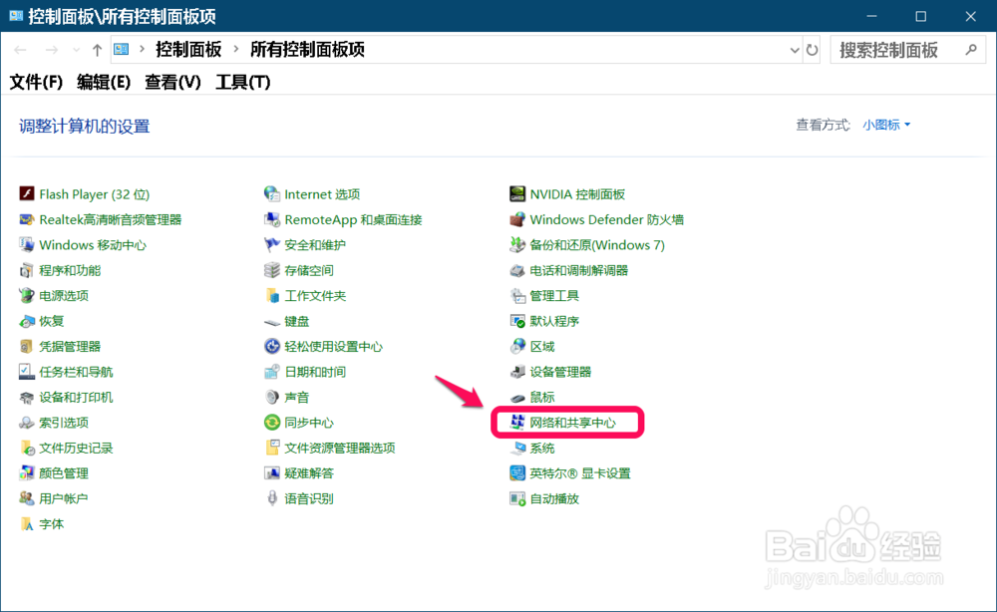Open the 管理工具 link
Screen dimensions: 997x612
coord(554,295)
